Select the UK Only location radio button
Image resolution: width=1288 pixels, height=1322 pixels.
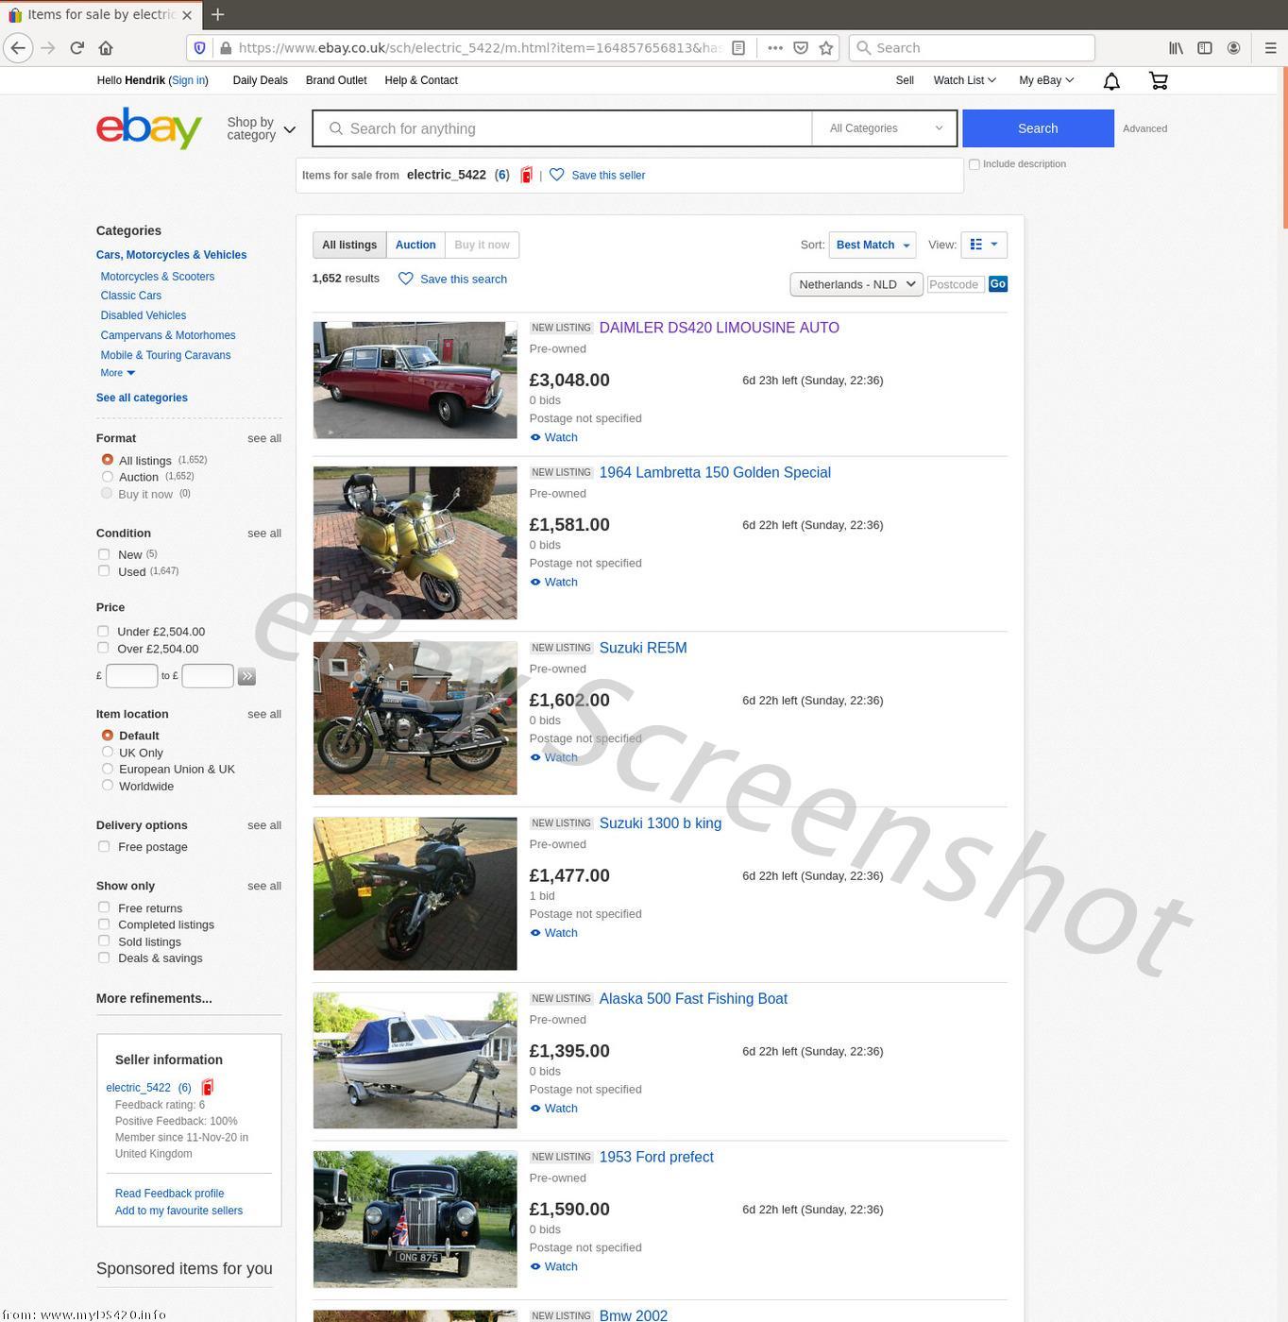tap(108, 753)
